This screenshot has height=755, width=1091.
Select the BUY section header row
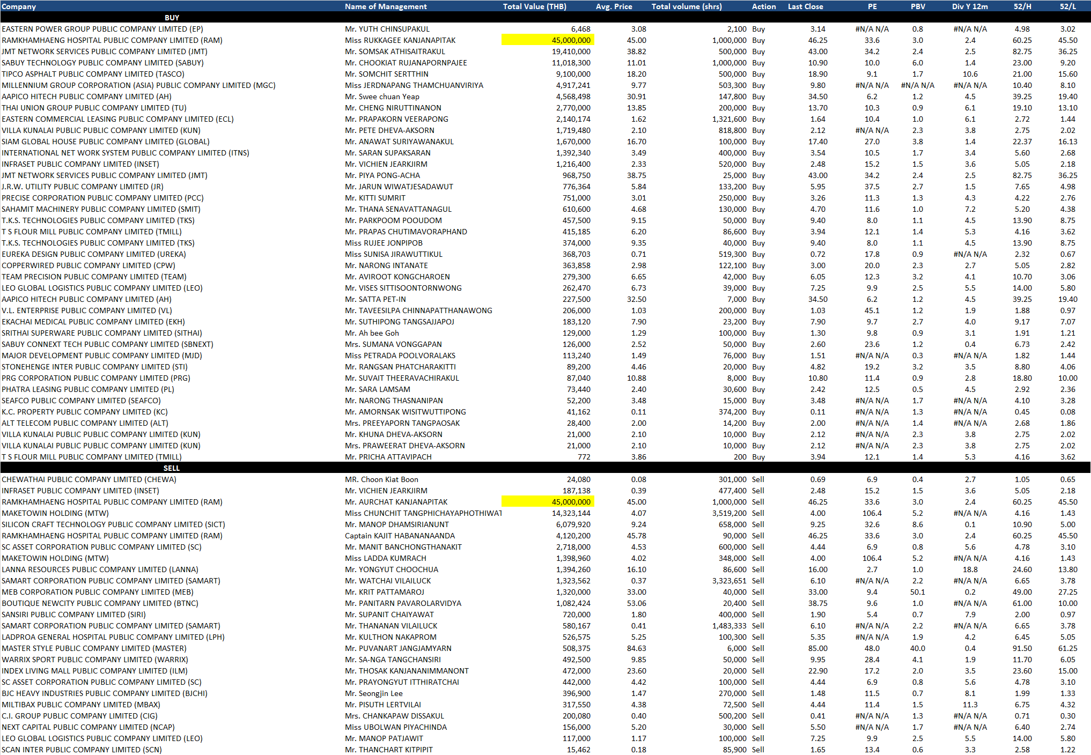(x=172, y=18)
